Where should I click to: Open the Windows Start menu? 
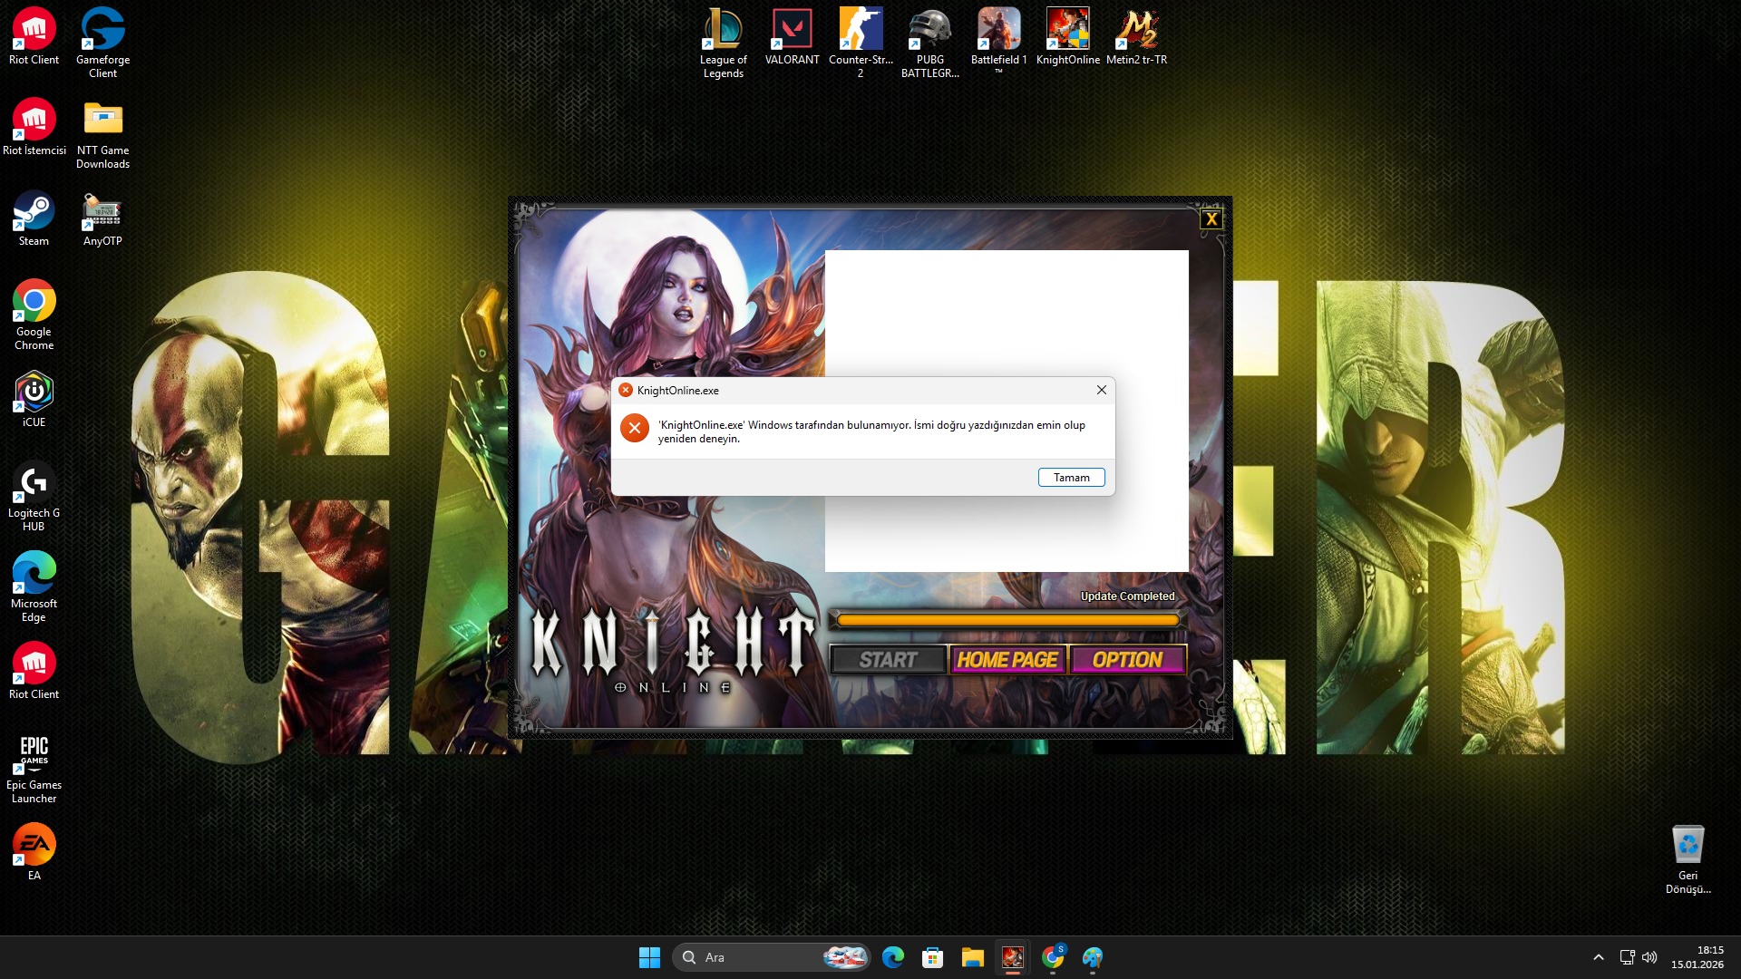(649, 957)
